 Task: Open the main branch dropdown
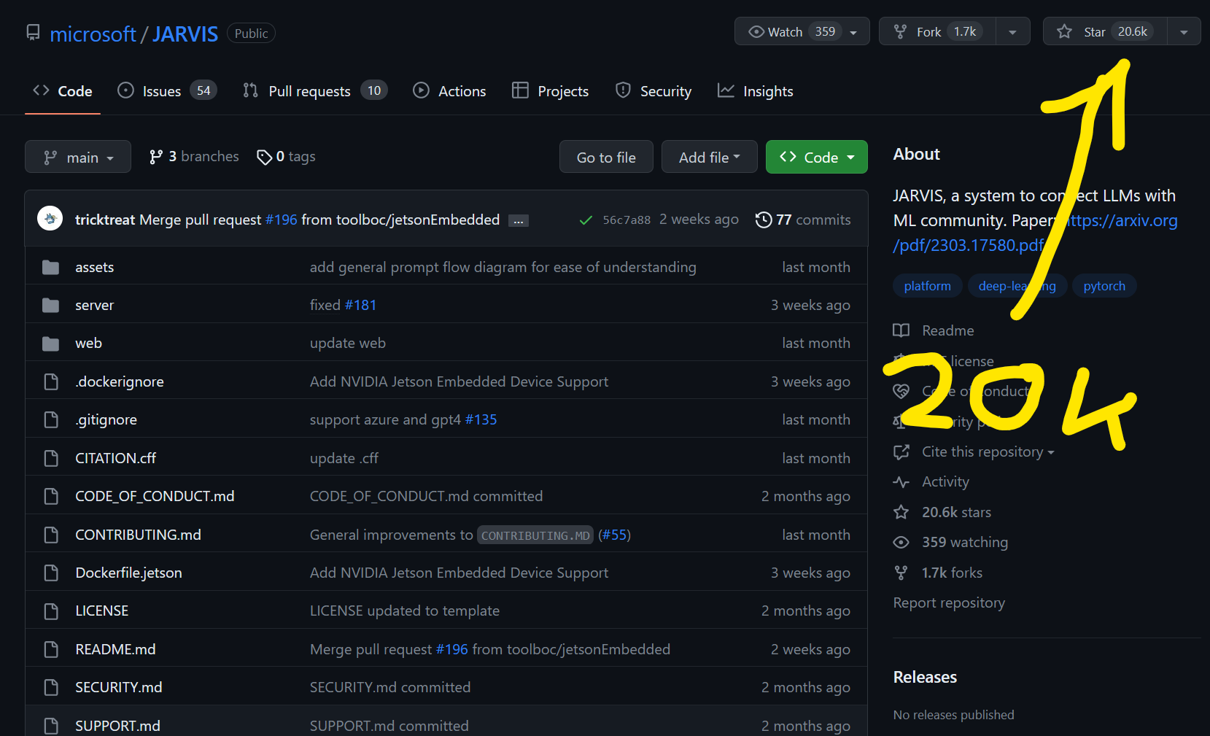(78, 157)
